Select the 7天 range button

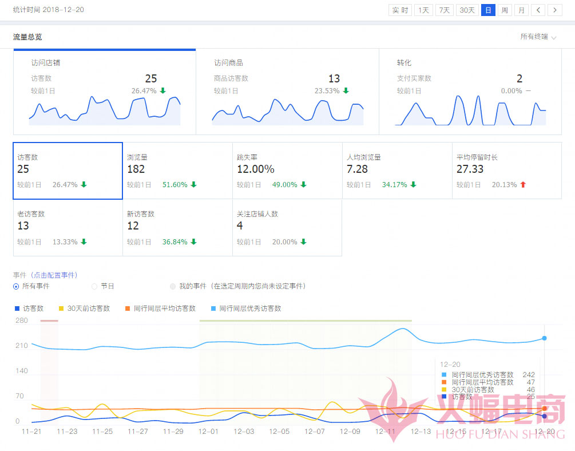click(443, 10)
